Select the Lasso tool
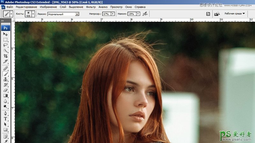This screenshot has width=255, height=143. (5, 45)
